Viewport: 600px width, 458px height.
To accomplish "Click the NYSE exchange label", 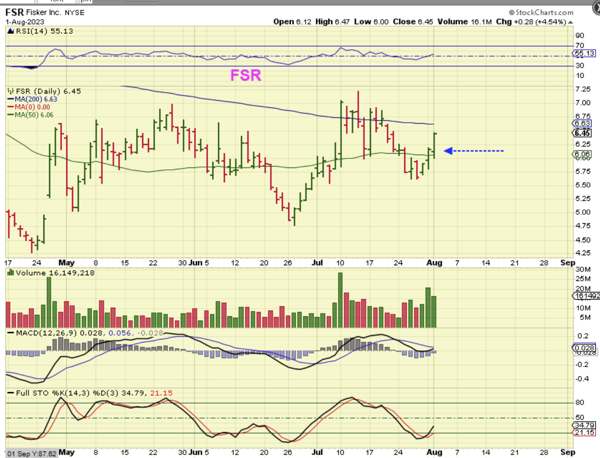I will click(74, 13).
